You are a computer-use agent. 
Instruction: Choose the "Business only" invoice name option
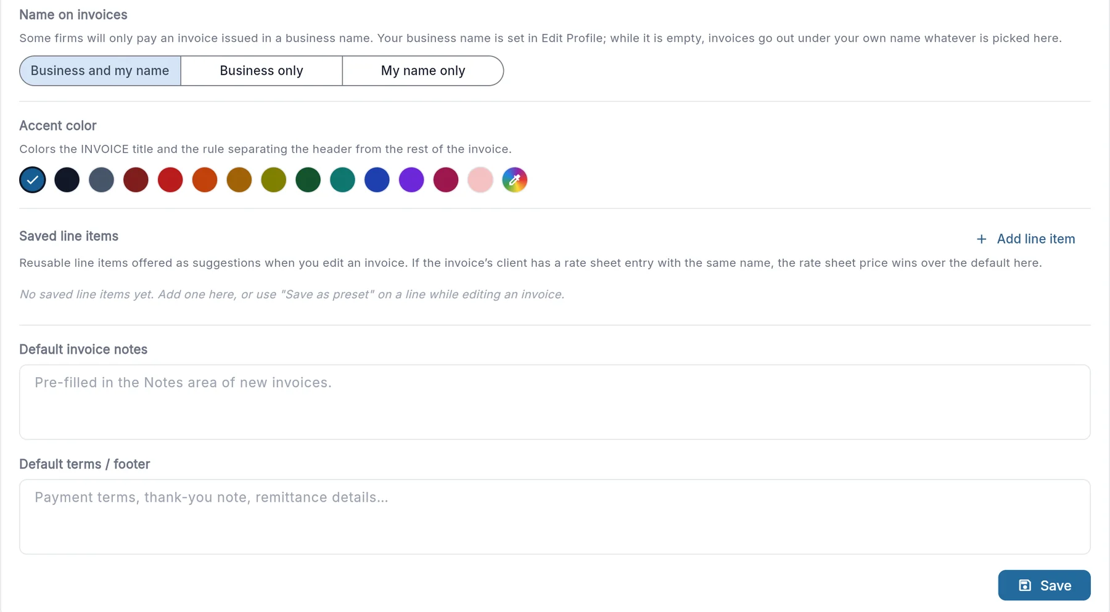(x=261, y=71)
